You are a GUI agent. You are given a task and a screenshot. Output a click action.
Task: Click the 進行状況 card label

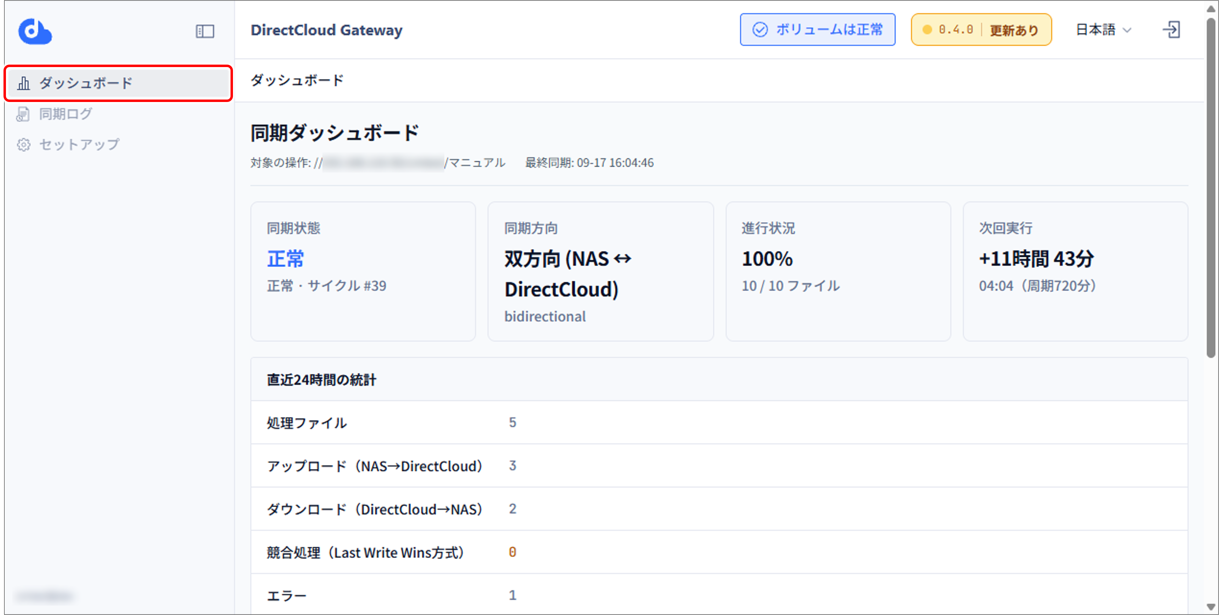(768, 228)
